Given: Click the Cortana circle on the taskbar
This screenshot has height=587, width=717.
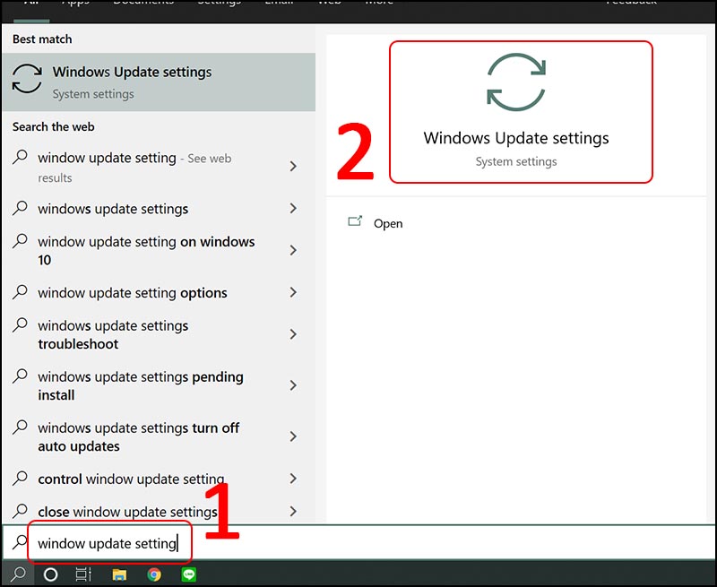Looking at the screenshot, I should (50, 574).
